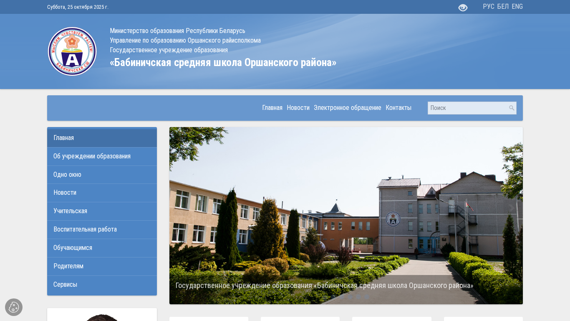
Task: Go to the Контакты page
Action: pos(398,108)
